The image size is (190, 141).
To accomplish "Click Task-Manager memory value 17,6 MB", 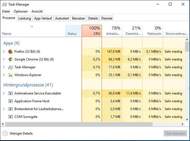I will [x=115, y=67].
